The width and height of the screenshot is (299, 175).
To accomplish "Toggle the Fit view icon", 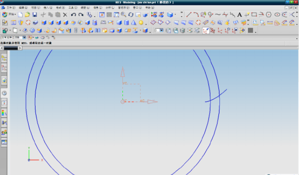I will tap(102, 15).
